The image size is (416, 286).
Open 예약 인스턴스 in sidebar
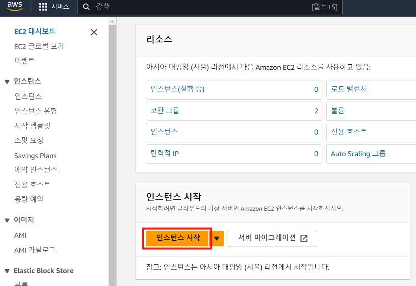tap(35, 169)
